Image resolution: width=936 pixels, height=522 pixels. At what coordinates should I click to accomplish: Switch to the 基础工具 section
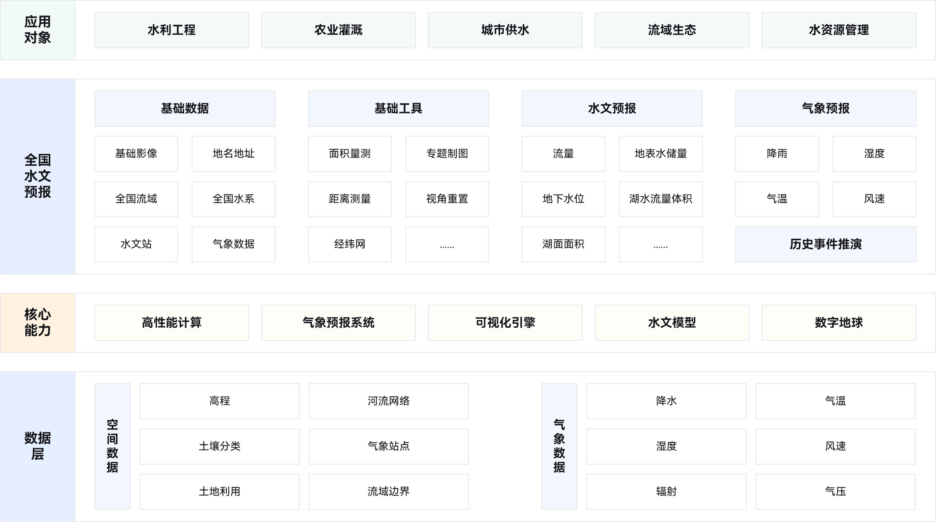pyautogui.click(x=398, y=108)
